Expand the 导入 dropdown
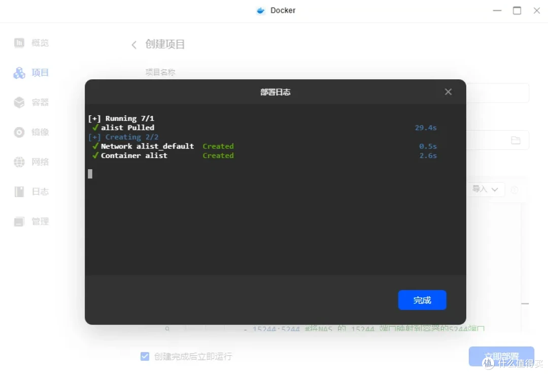The width and height of the screenshot is (548, 375). tap(485, 189)
